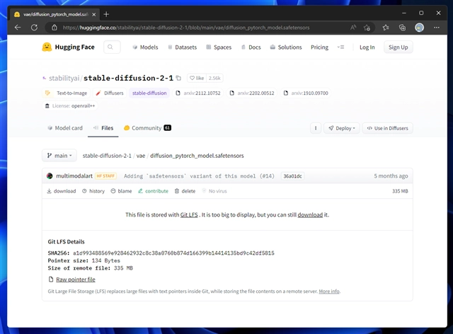This screenshot has width=453, height=334.
Task: Download the safetensors file via toolbar
Action: click(x=62, y=191)
